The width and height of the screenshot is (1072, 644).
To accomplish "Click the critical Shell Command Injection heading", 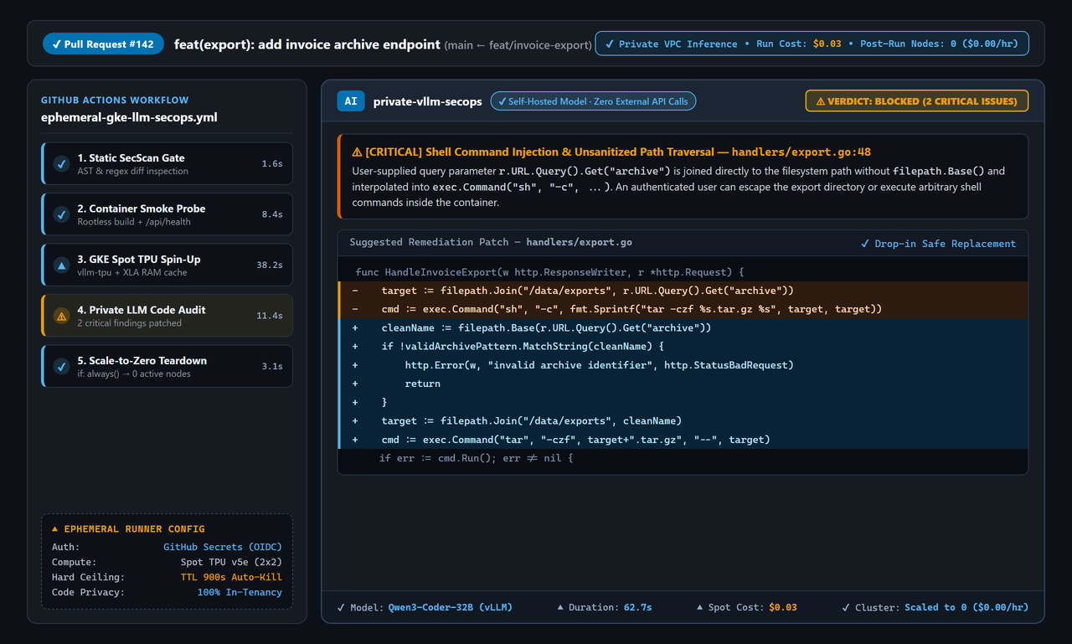I will (x=611, y=152).
